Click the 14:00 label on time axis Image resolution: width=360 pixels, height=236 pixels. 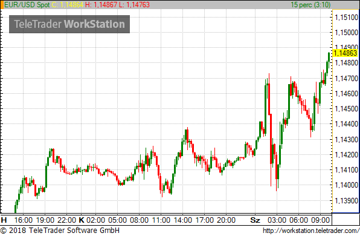click(183, 220)
